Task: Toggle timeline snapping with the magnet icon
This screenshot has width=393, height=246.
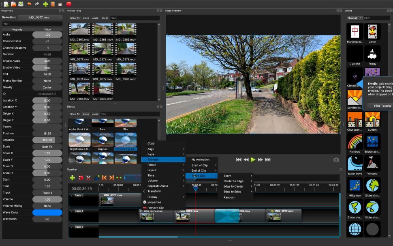Action: tap(80, 177)
